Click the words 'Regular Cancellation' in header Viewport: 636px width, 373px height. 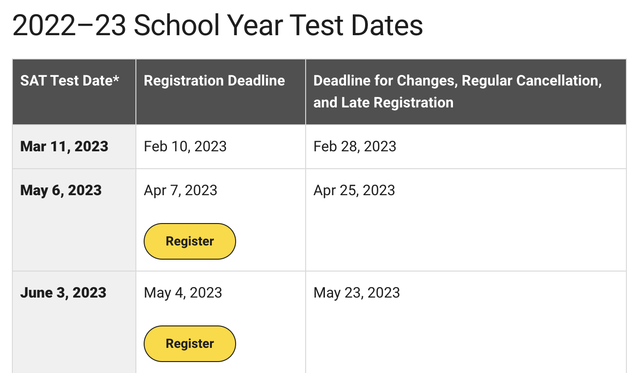(530, 81)
